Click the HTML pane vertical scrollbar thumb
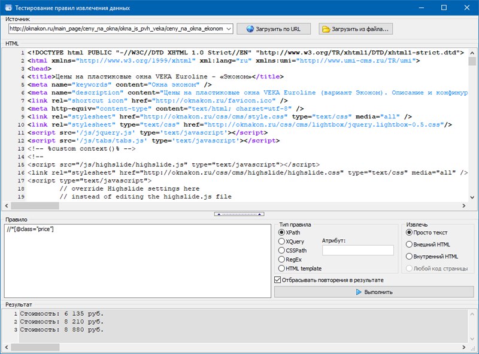479x354 pixels. [x=472, y=61]
